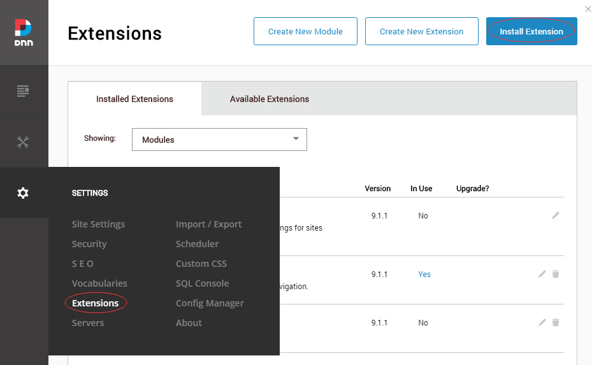Open S E O settings entry

coord(83,264)
